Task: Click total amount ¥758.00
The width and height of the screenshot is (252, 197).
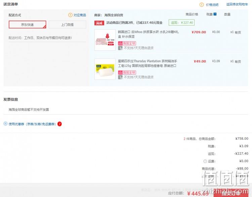Action: tap(242, 139)
